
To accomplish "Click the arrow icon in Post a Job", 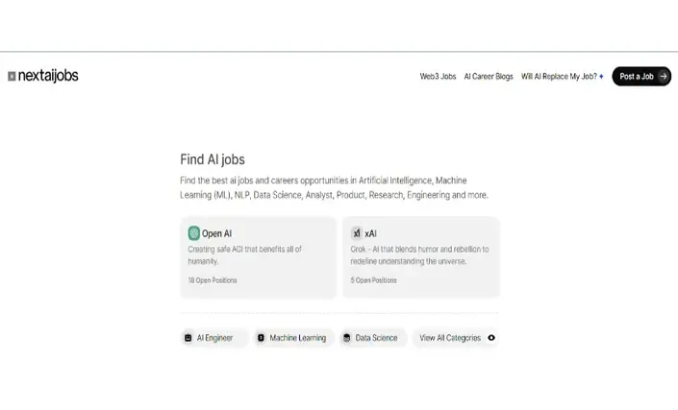I will click(x=663, y=77).
